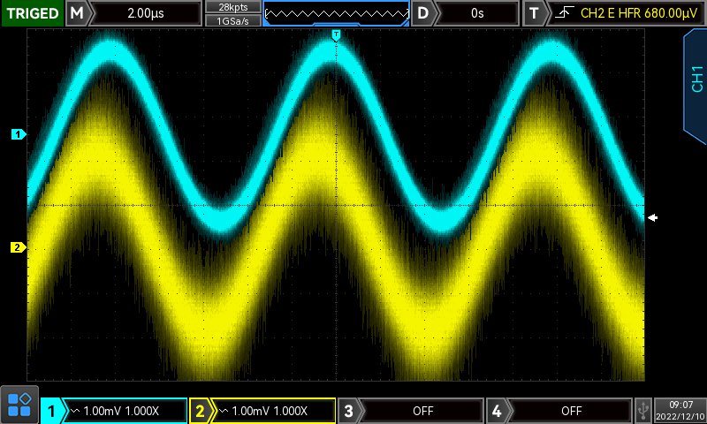Click the D delay icon

pos(425,13)
